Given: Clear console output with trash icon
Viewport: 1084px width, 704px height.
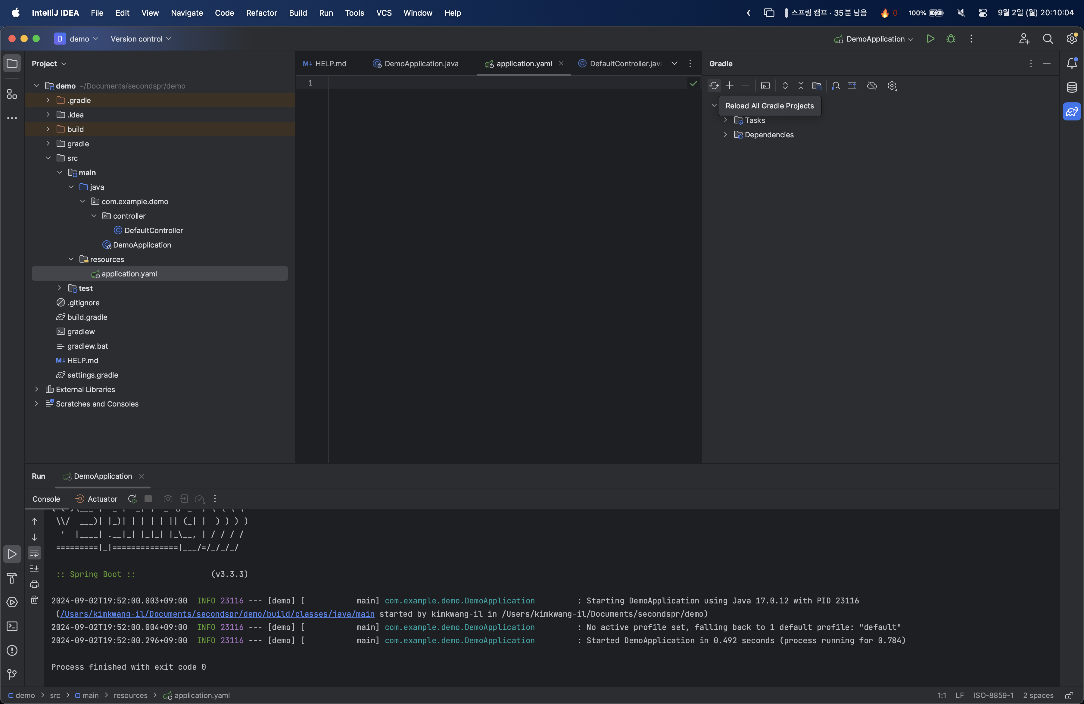Looking at the screenshot, I should [x=34, y=600].
